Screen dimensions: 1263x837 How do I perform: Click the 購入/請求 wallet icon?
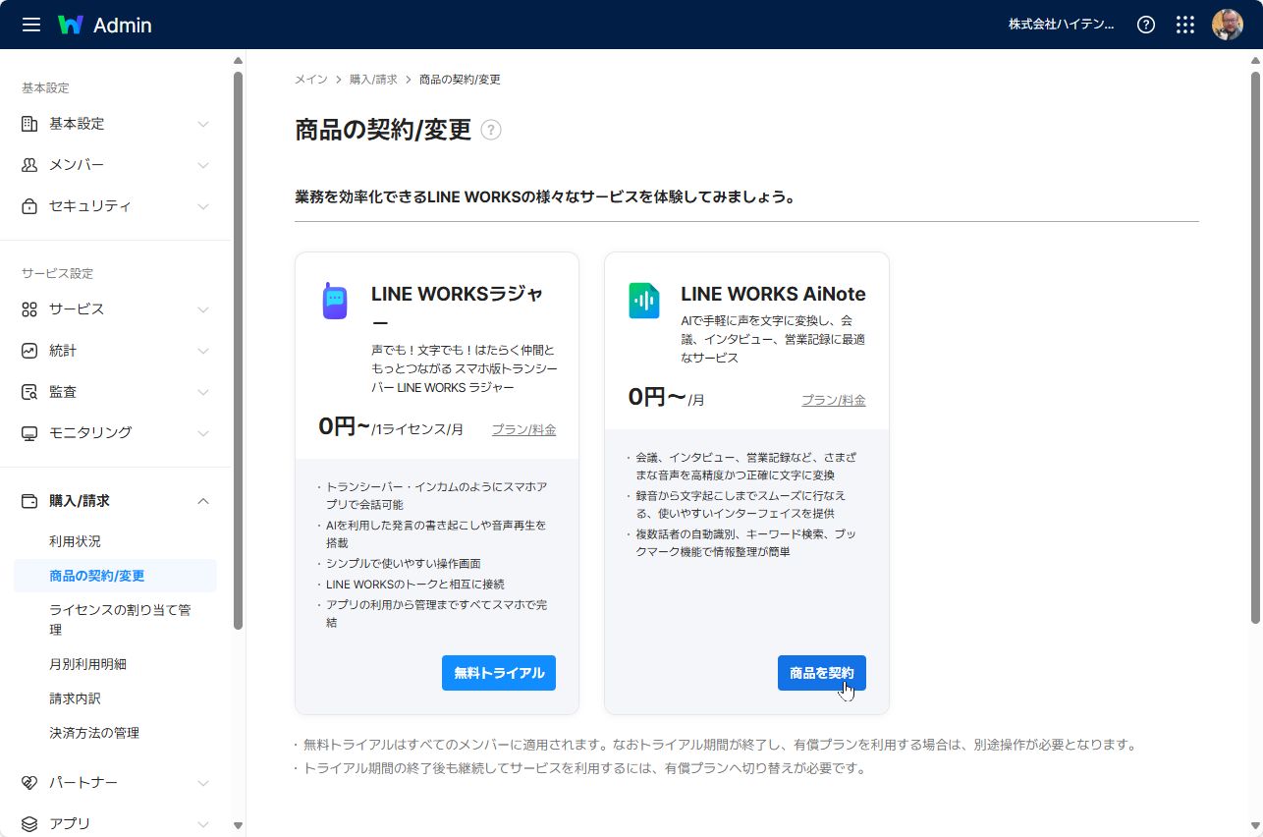[x=29, y=501]
